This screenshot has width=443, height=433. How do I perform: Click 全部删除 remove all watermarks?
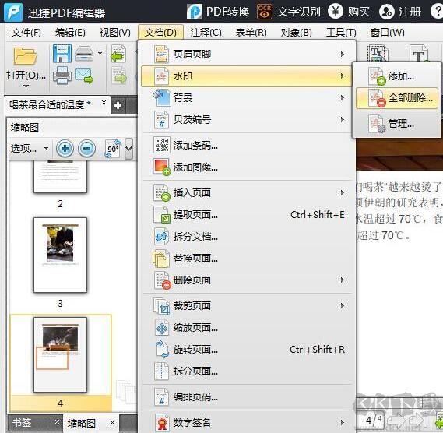tap(397, 98)
